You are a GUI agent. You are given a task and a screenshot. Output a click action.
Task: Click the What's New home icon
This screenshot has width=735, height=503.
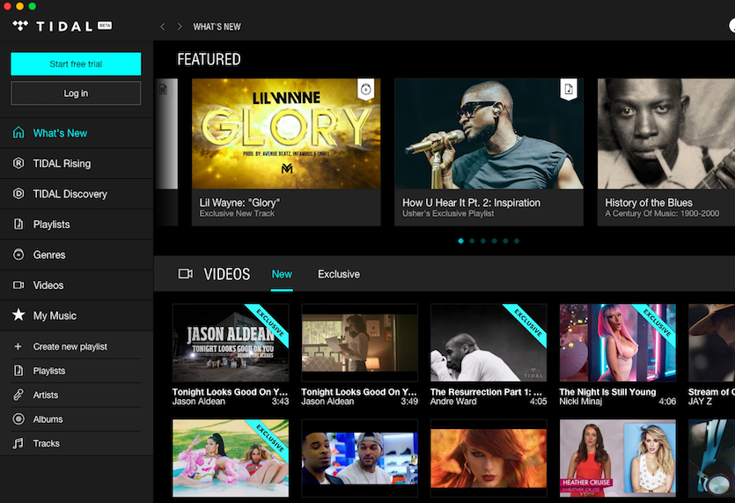point(18,133)
